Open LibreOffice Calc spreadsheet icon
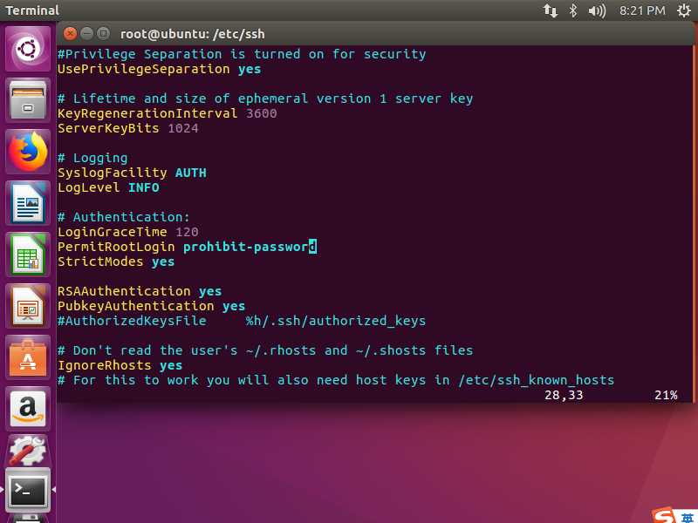This screenshot has height=523, width=698. click(x=28, y=255)
